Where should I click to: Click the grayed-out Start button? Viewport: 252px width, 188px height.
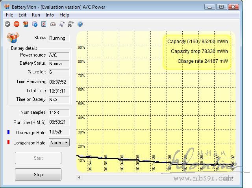pyautogui.click(x=38, y=158)
